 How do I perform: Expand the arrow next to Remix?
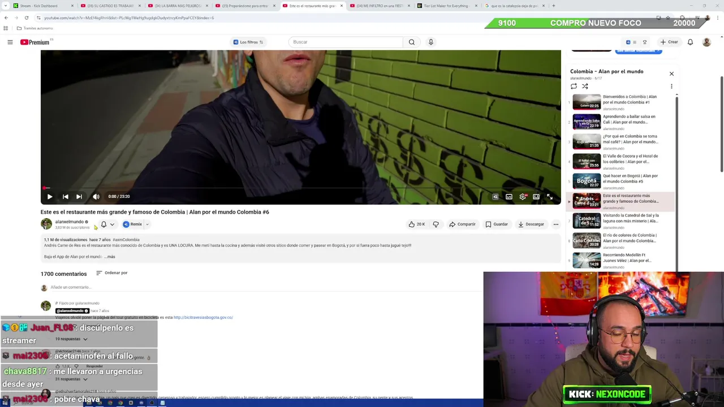(147, 224)
